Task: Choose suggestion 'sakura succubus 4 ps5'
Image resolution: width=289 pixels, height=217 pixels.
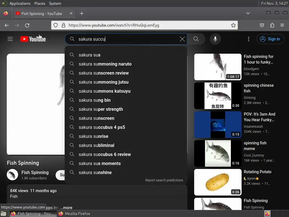Action: pyautogui.click(x=126, y=127)
